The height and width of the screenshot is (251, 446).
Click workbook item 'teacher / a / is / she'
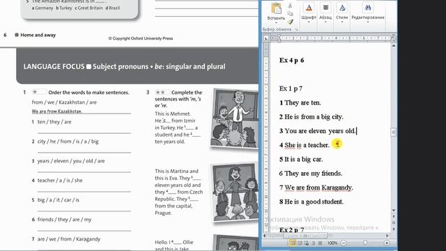(x=60, y=181)
